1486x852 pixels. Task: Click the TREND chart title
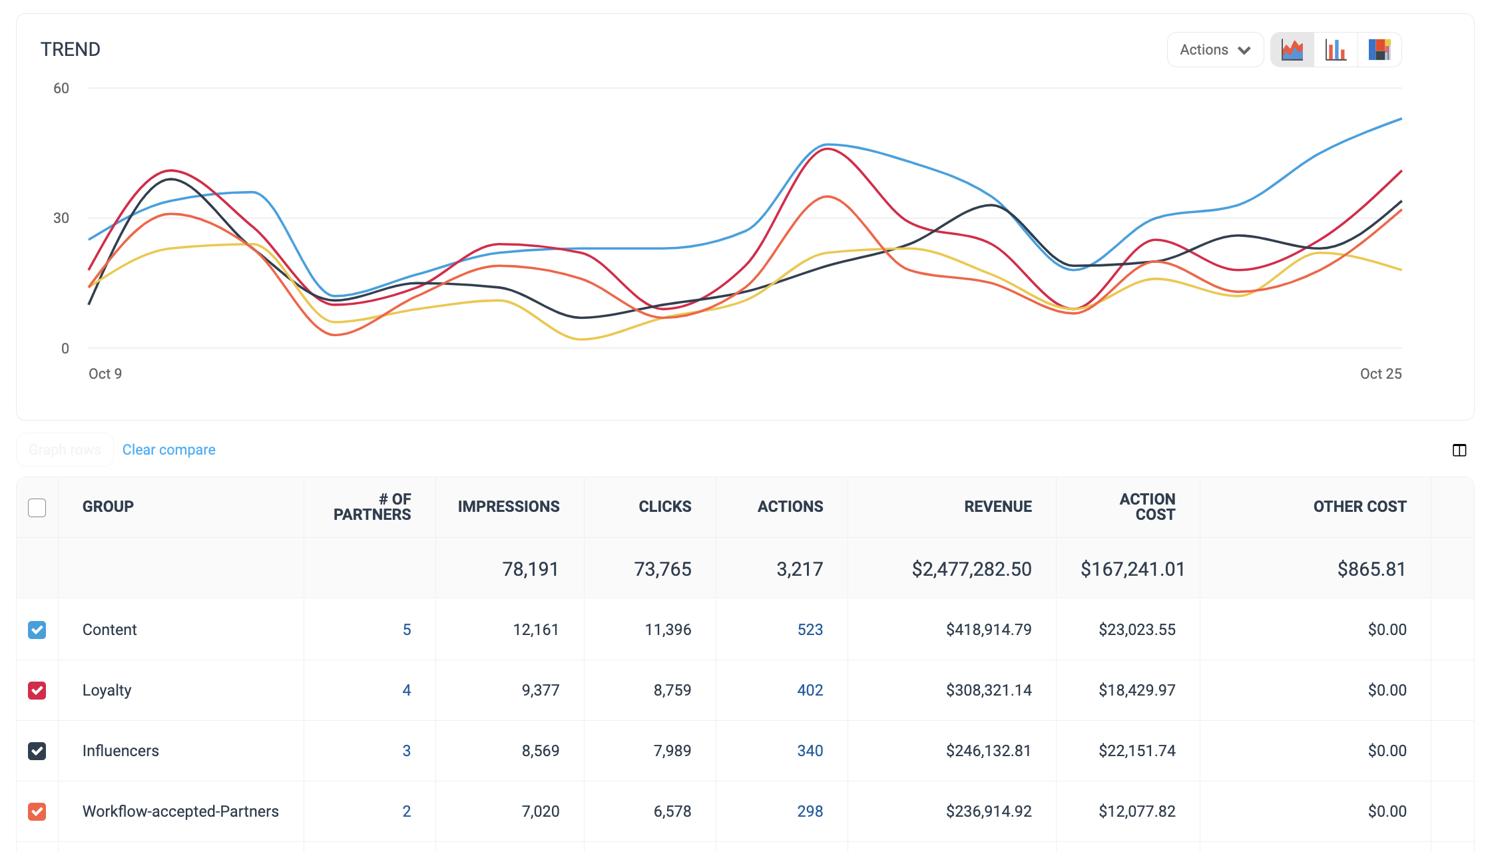click(71, 50)
